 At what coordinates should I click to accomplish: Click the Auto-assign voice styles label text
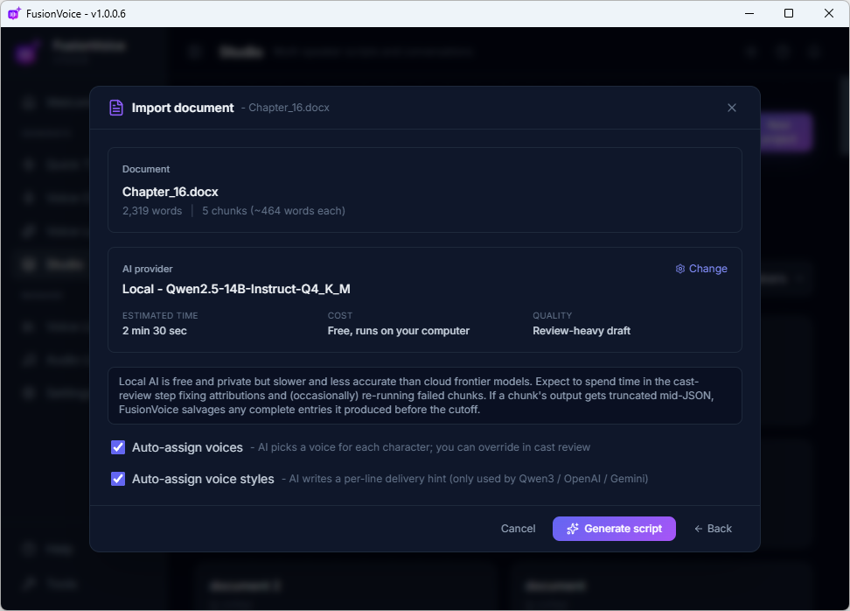tap(203, 479)
